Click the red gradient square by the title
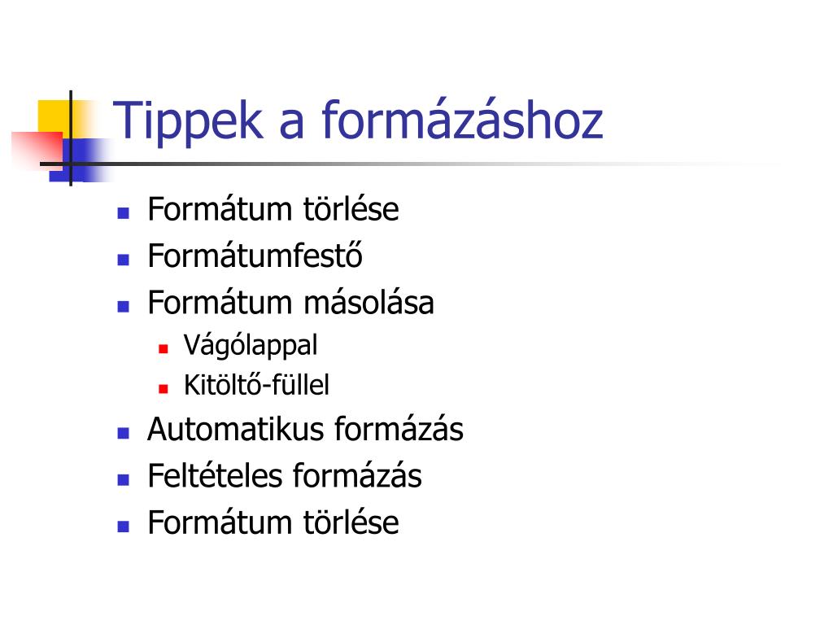833x625 pixels. tap(37, 150)
